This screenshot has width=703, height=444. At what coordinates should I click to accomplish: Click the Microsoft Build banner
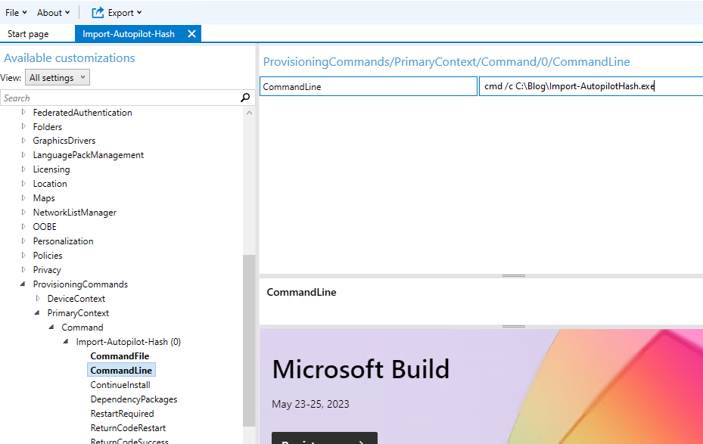(481, 386)
